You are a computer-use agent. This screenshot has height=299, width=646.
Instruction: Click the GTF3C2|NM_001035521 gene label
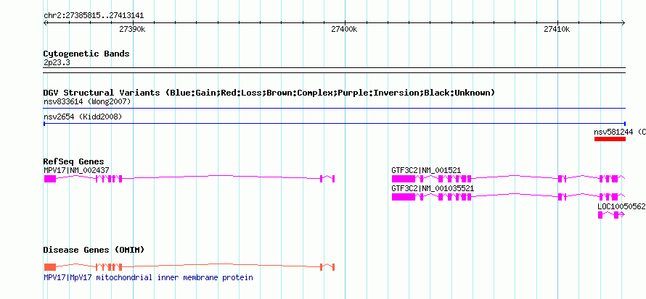point(433,188)
